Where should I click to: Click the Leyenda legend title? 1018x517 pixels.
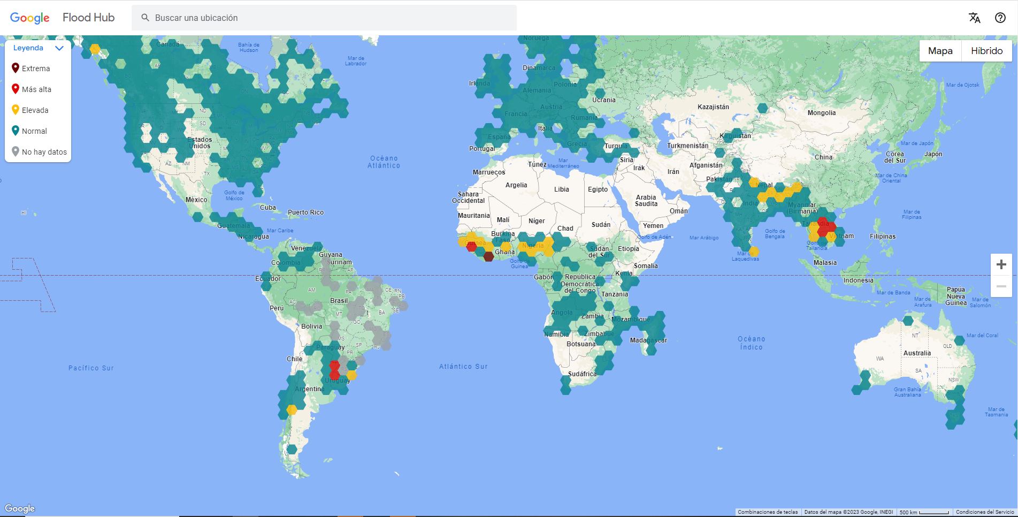click(x=28, y=48)
